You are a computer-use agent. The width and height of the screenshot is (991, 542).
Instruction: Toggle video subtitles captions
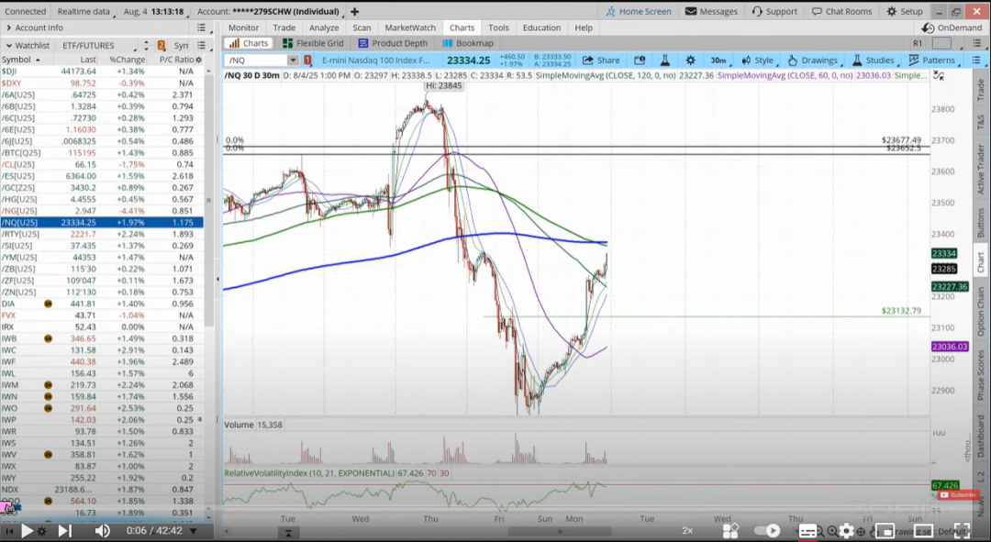807,531
